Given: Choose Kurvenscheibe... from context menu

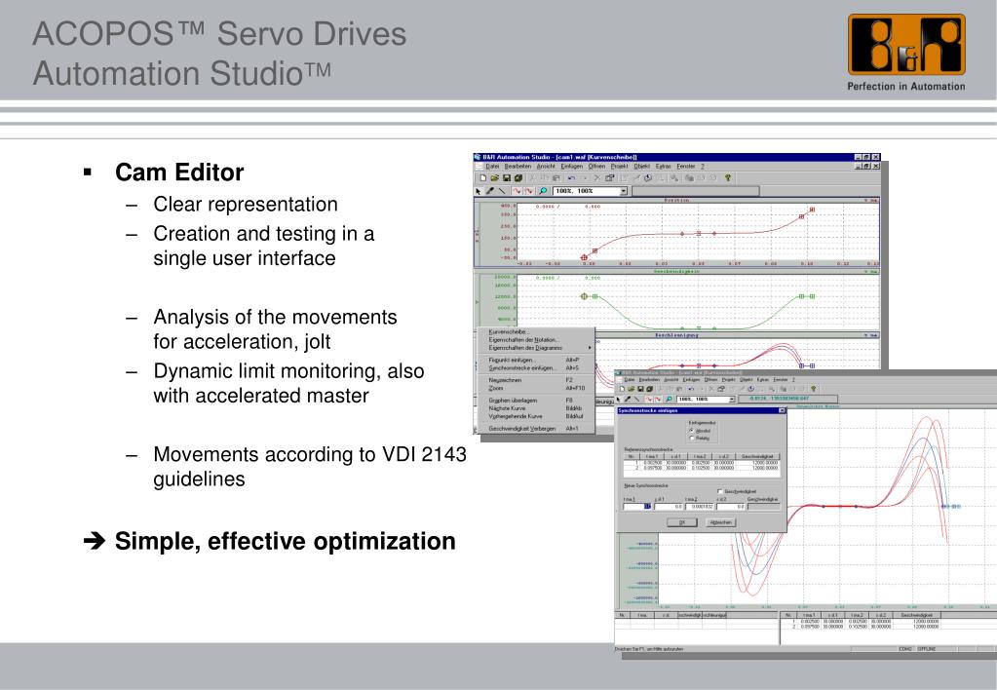Looking at the screenshot, I should click(x=537, y=332).
